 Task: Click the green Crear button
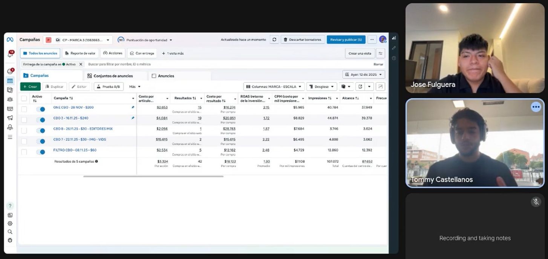[30, 87]
